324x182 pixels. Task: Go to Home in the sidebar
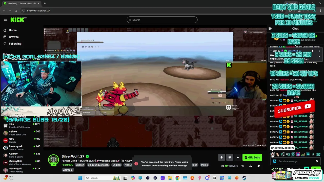coord(13,30)
